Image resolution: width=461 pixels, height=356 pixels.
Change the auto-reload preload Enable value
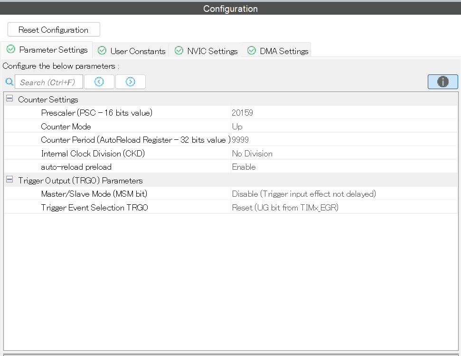[344, 167]
